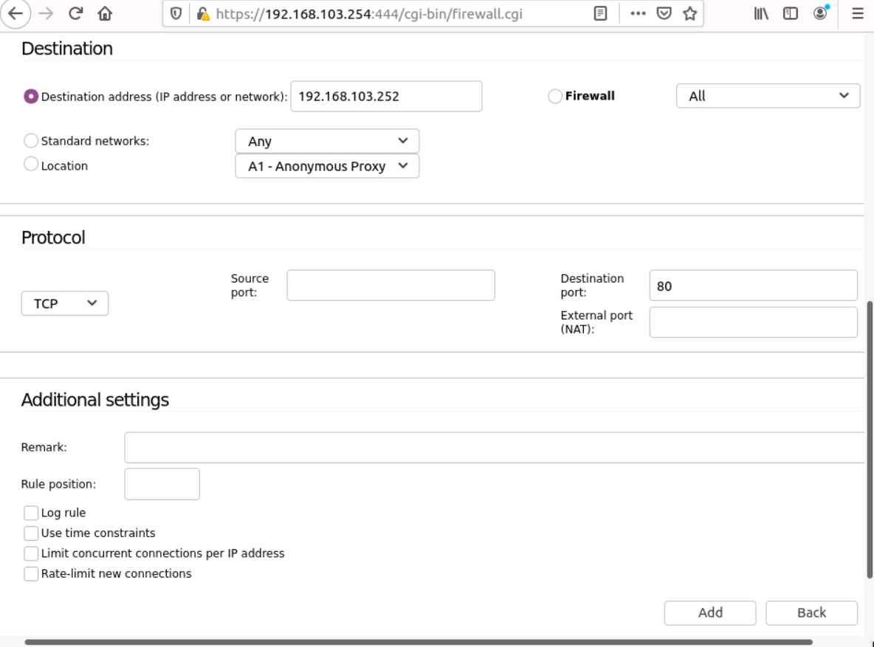The height and width of the screenshot is (647, 874).
Task: Bookmark this page with the star icon
Action: (x=689, y=15)
